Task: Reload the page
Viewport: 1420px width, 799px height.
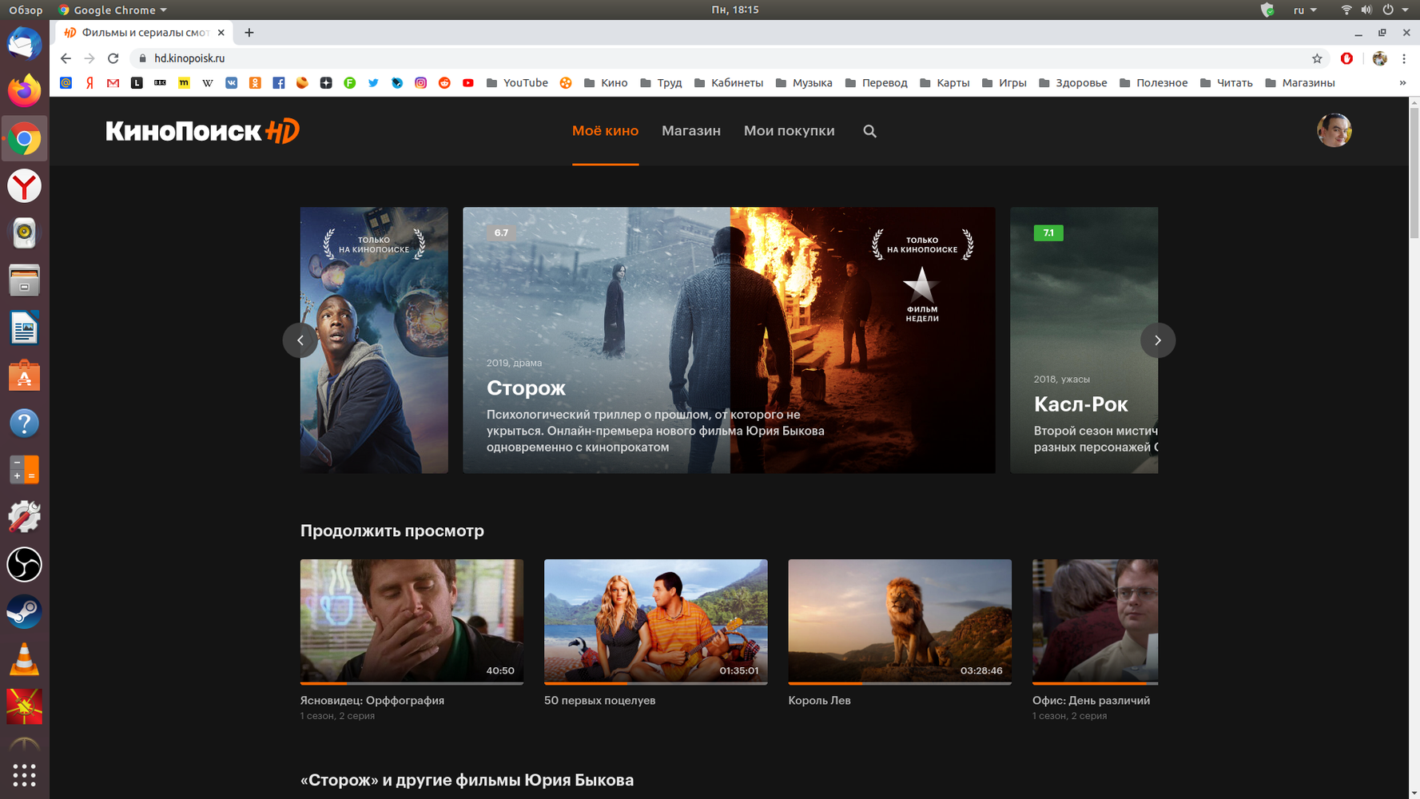Action: click(x=113, y=58)
